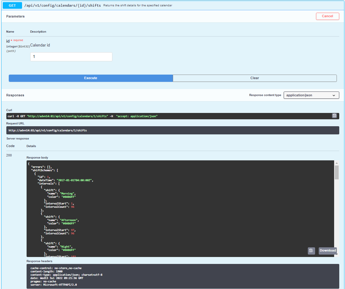Click the required label next to id
The height and width of the screenshot is (289, 345).
pos(18,40)
